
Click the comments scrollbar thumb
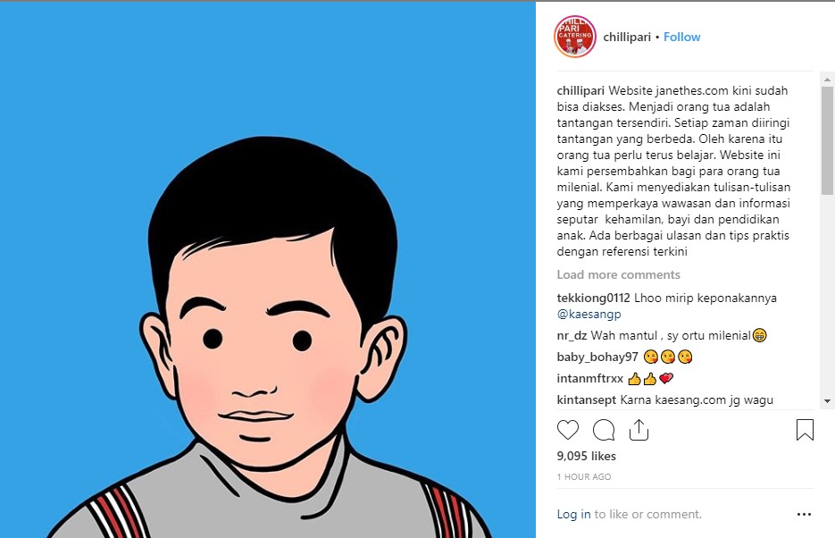tap(827, 140)
